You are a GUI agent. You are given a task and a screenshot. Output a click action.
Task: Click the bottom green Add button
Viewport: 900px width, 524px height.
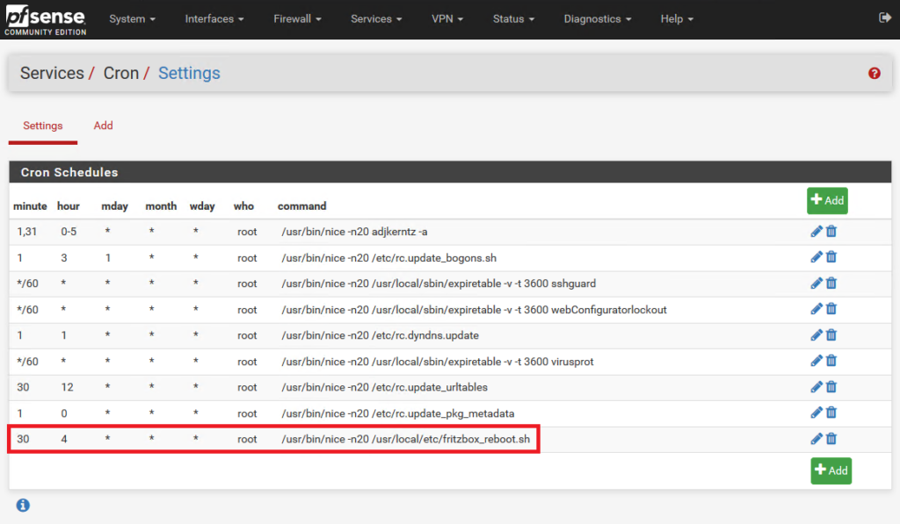tap(831, 470)
